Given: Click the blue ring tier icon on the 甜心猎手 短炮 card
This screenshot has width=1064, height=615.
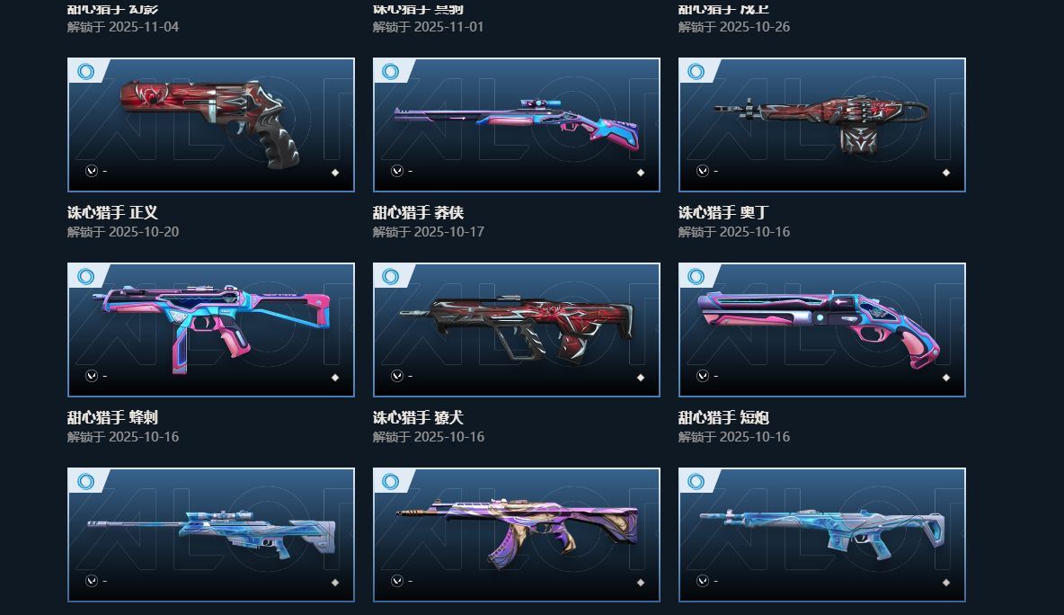Looking at the screenshot, I should coord(696,276).
